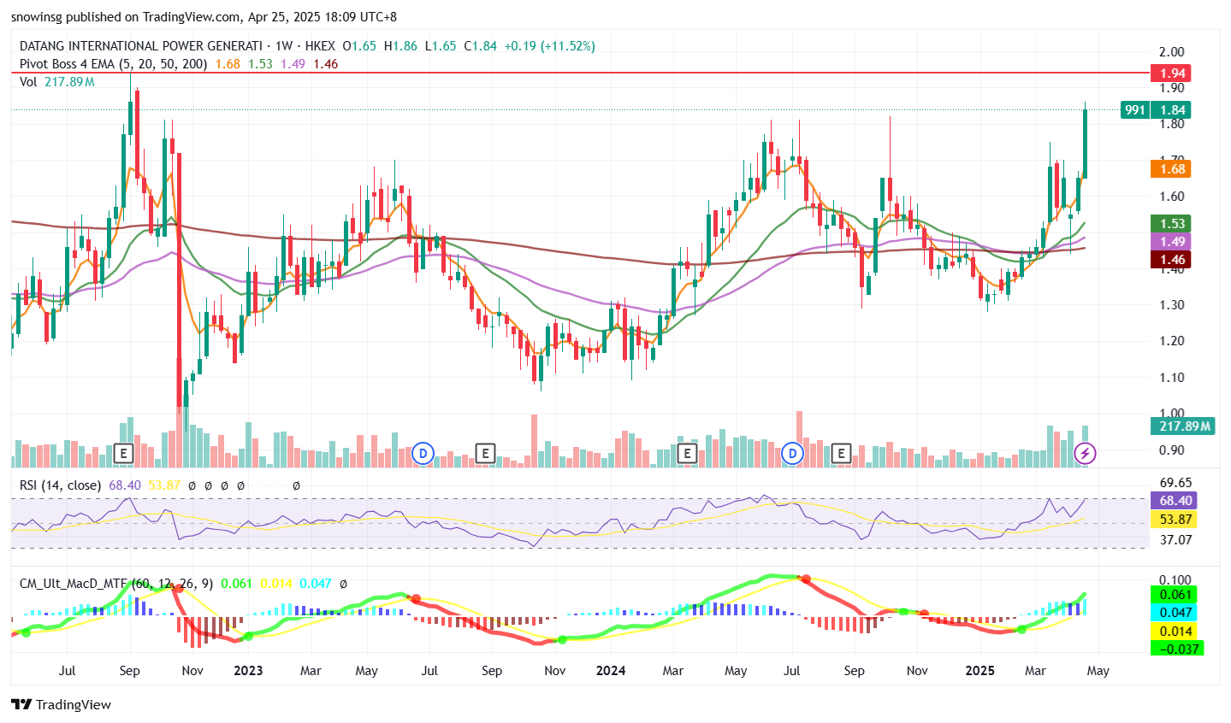Click the O1.65 open value in legend
Image resolution: width=1231 pixels, height=723 pixels.
point(359,46)
